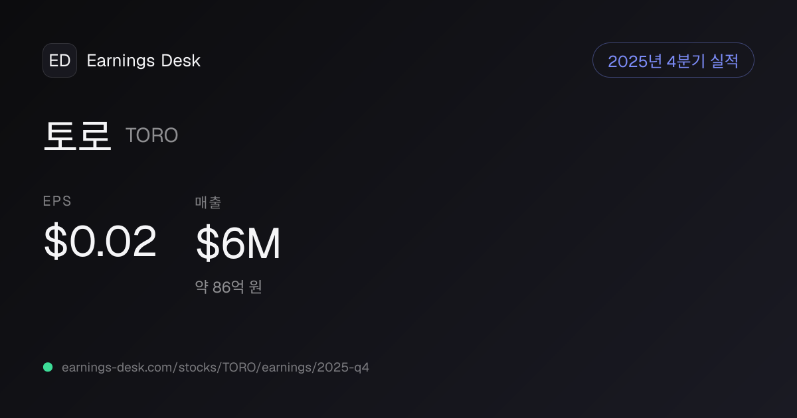Click the 약 86억 원 conversion text
This screenshot has width=797, height=418.
click(x=228, y=287)
